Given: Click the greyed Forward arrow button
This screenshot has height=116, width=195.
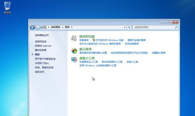Looking at the screenshot, I should click(38, 27).
